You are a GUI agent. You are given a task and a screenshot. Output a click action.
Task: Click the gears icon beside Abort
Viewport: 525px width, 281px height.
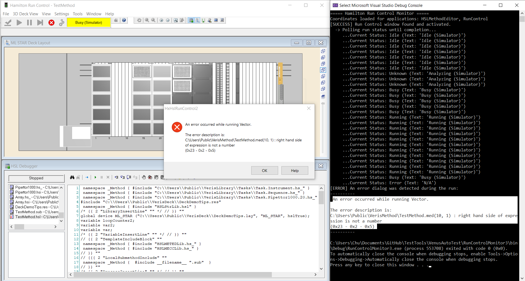(x=62, y=23)
